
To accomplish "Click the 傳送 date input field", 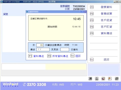I will tap(43, 49).
